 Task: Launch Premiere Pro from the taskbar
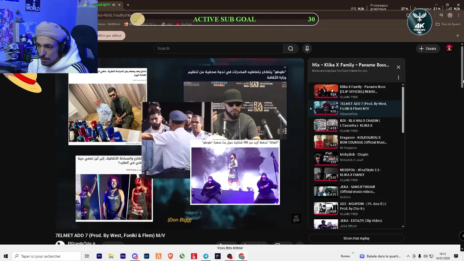point(99,256)
